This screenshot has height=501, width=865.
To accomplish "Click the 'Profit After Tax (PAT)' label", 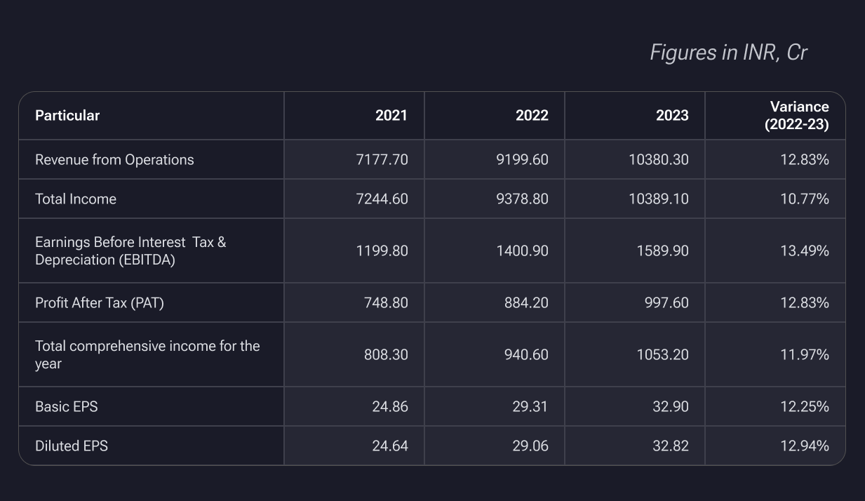I will click(x=99, y=303).
